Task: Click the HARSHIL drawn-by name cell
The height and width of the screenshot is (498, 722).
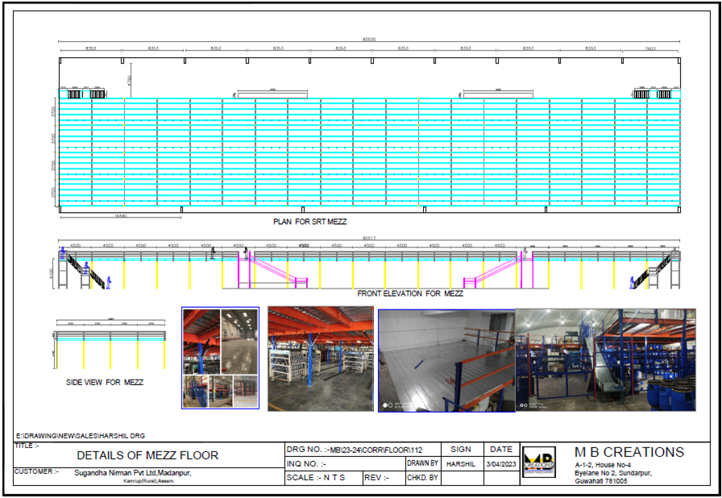Action: [462, 463]
